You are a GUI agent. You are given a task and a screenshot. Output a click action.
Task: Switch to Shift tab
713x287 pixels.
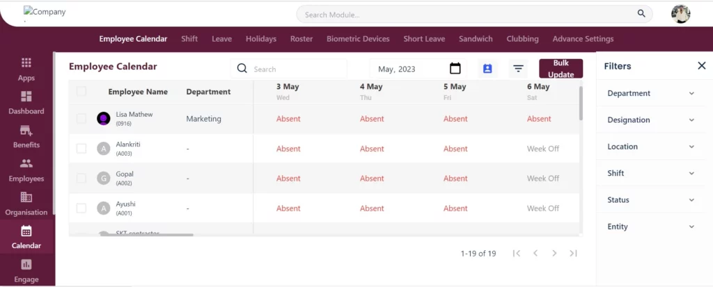(x=189, y=39)
